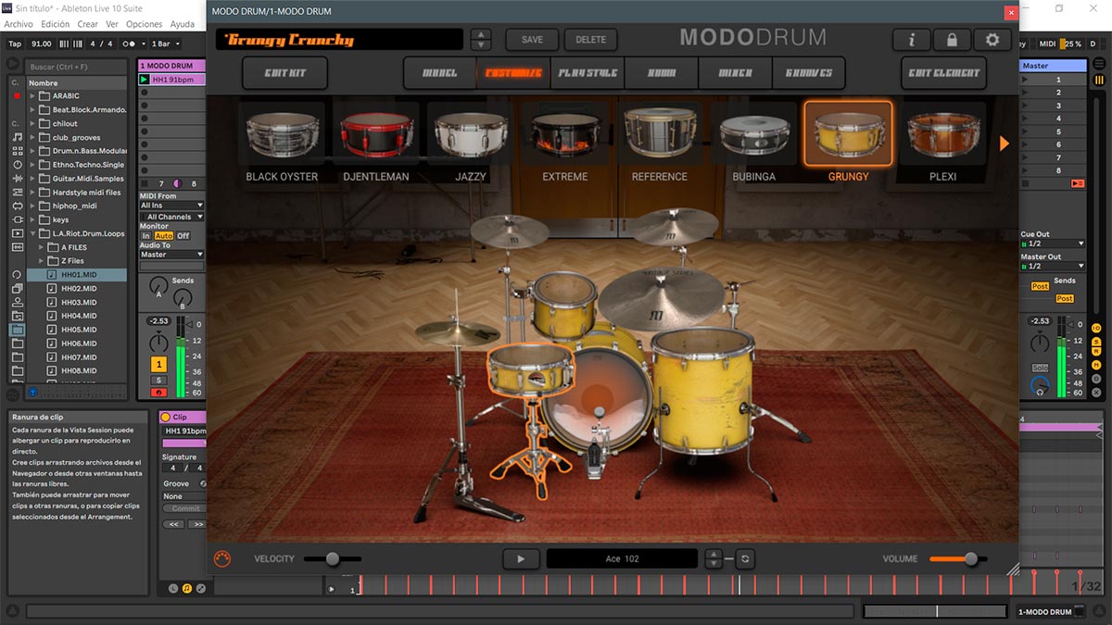Open MODO DRUM settings gear
This screenshot has width=1112, height=625.
[x=992, y=40]
